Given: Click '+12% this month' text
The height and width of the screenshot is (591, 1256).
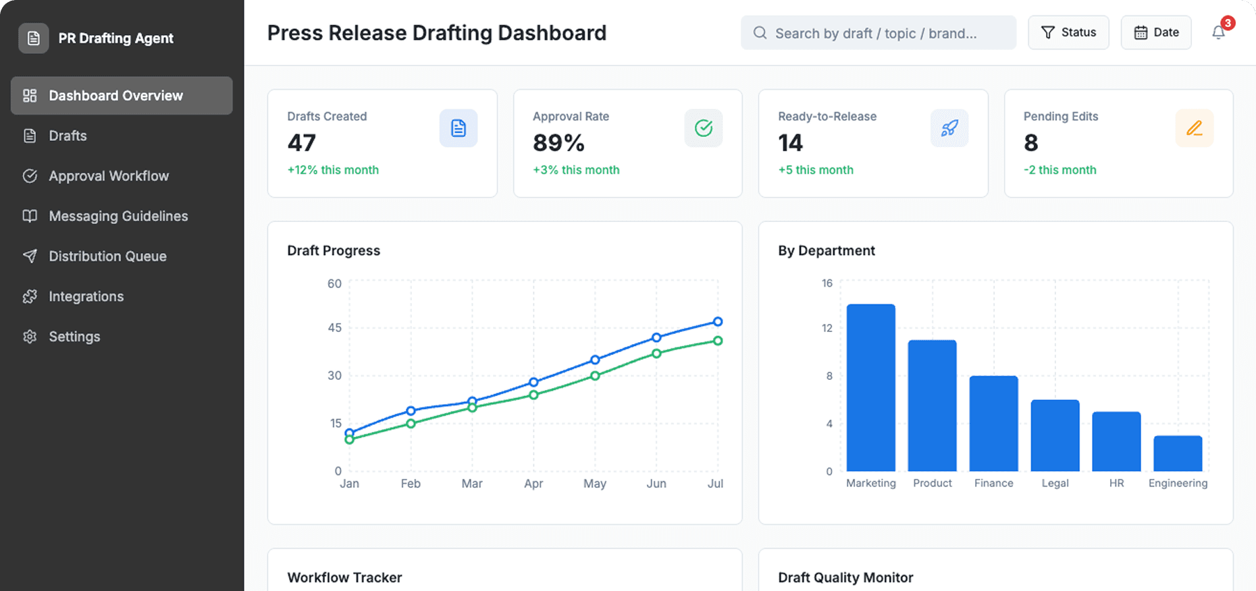Looking at the screenshot, I should click(x=333, y=170).
